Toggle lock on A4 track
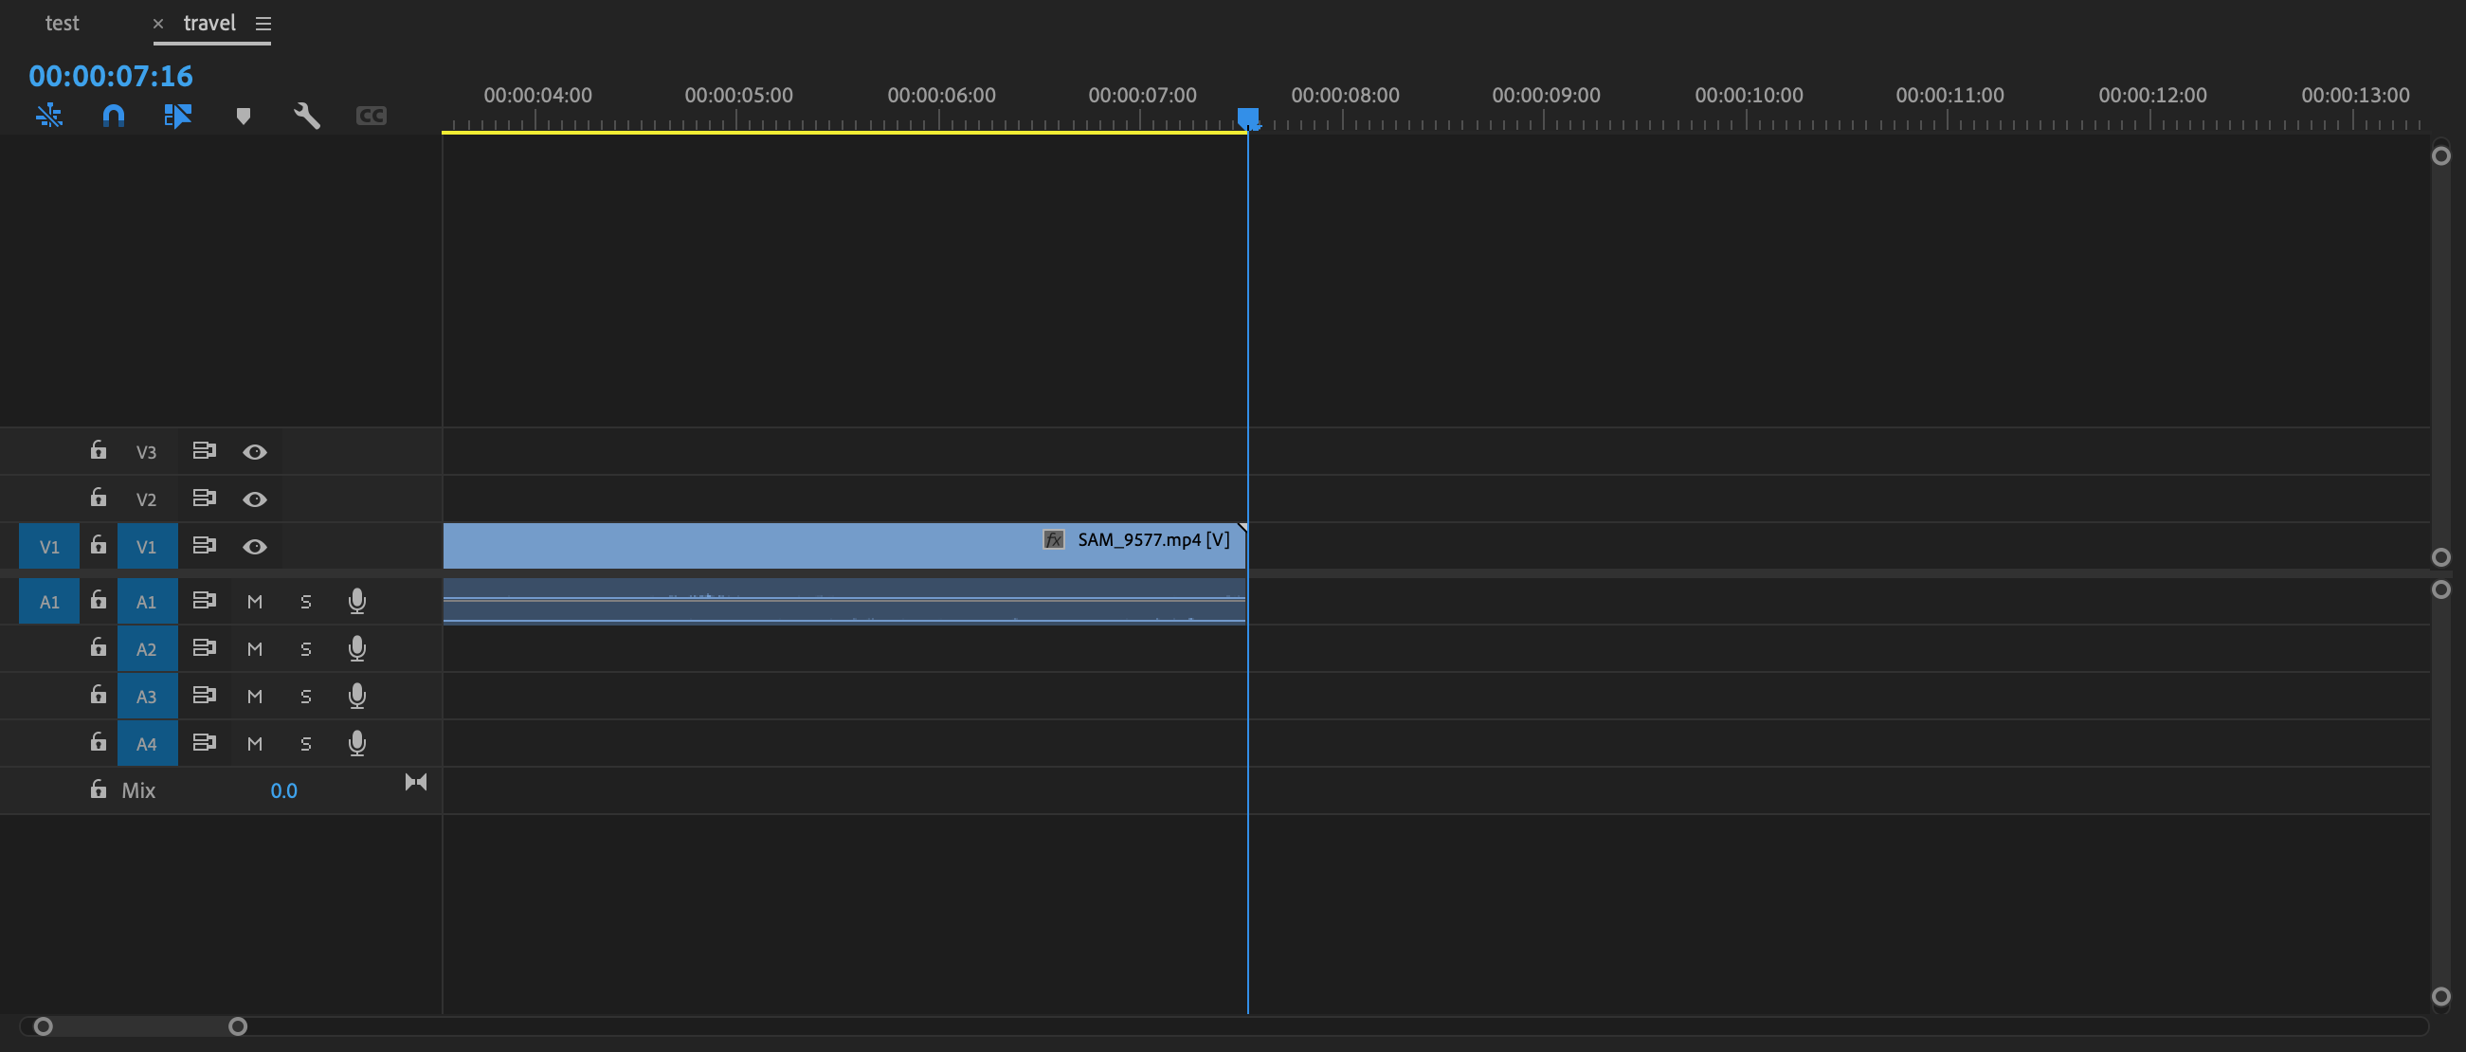Screen dimensions: 2466x1052 point(98,742)
